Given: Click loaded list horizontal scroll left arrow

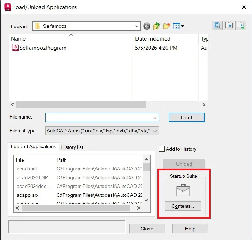Looking at the screenshot, I should [x=18, y=208].
